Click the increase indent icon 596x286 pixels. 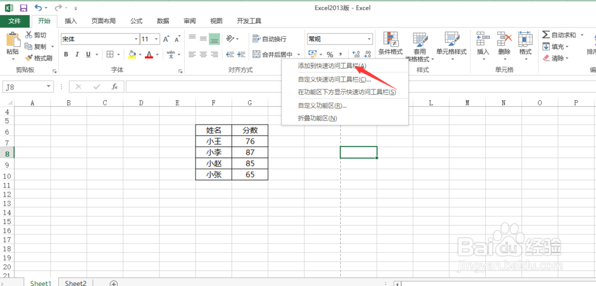241,54
